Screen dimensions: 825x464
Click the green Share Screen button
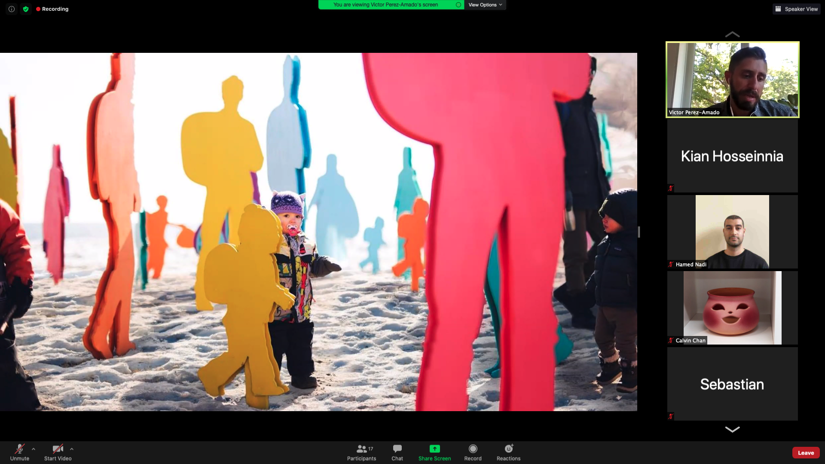click(435, 452)
